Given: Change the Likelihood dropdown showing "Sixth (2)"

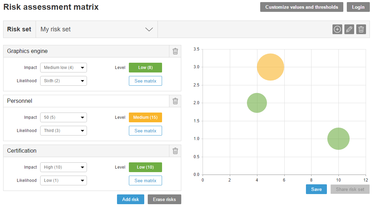Looking at the screenshot, I should point(63,81).
